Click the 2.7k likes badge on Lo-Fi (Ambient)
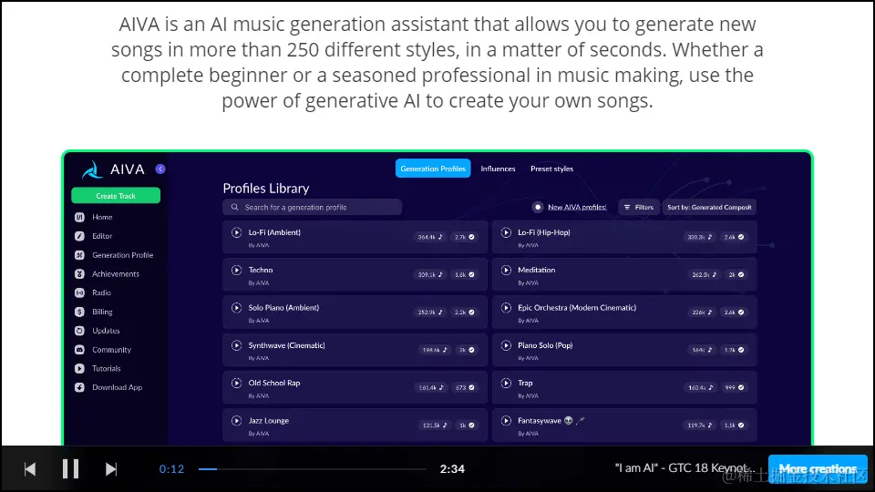 pos(464,237)
